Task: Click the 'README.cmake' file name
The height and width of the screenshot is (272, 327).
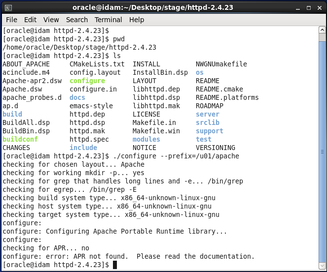Action: [x=219, y=89]
